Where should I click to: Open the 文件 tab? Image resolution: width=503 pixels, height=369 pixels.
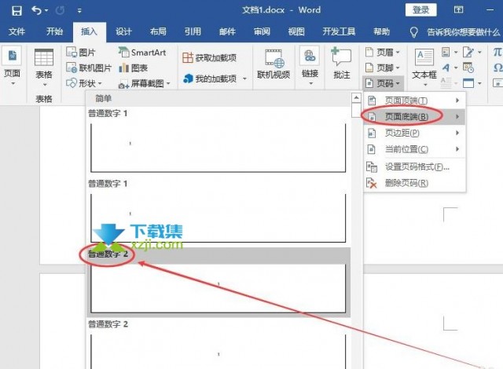17,31
